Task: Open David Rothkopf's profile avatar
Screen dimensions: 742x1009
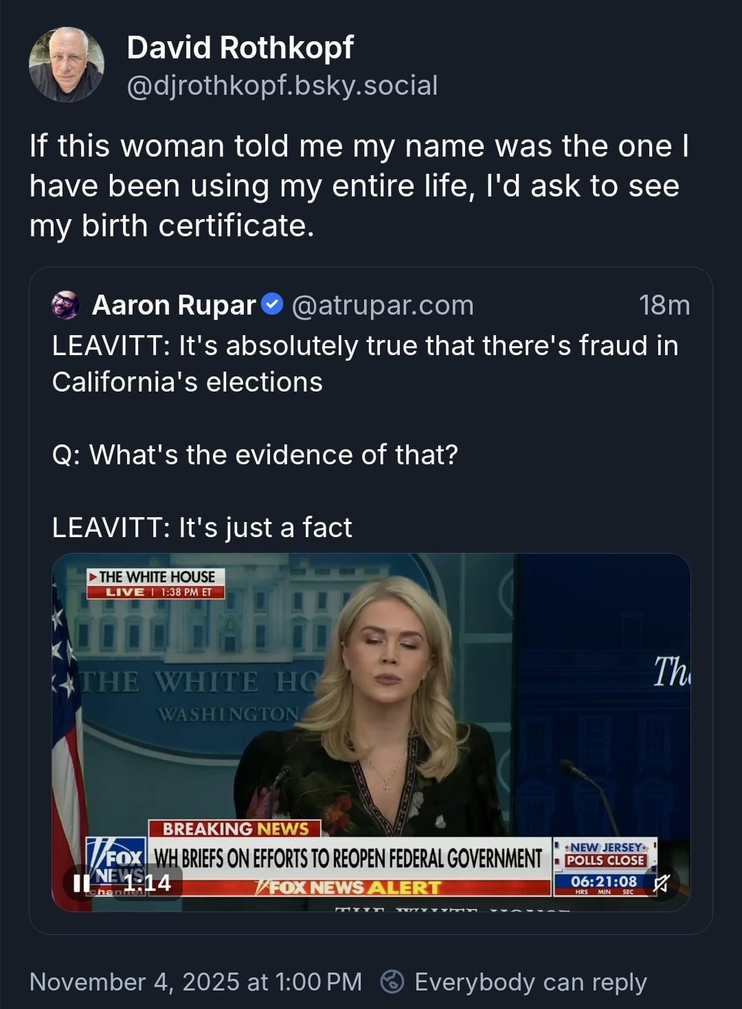Action: tap(67, 65)
